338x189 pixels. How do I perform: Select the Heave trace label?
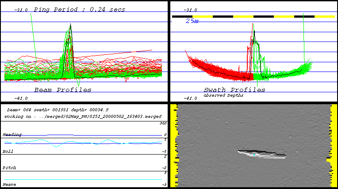pyautogui.click(x=9, y=184)
